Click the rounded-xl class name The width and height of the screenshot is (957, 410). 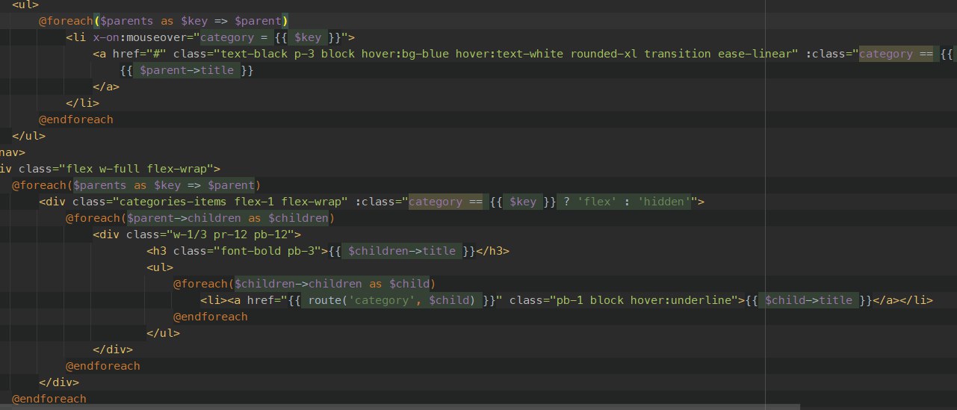(x=604, y=54)
